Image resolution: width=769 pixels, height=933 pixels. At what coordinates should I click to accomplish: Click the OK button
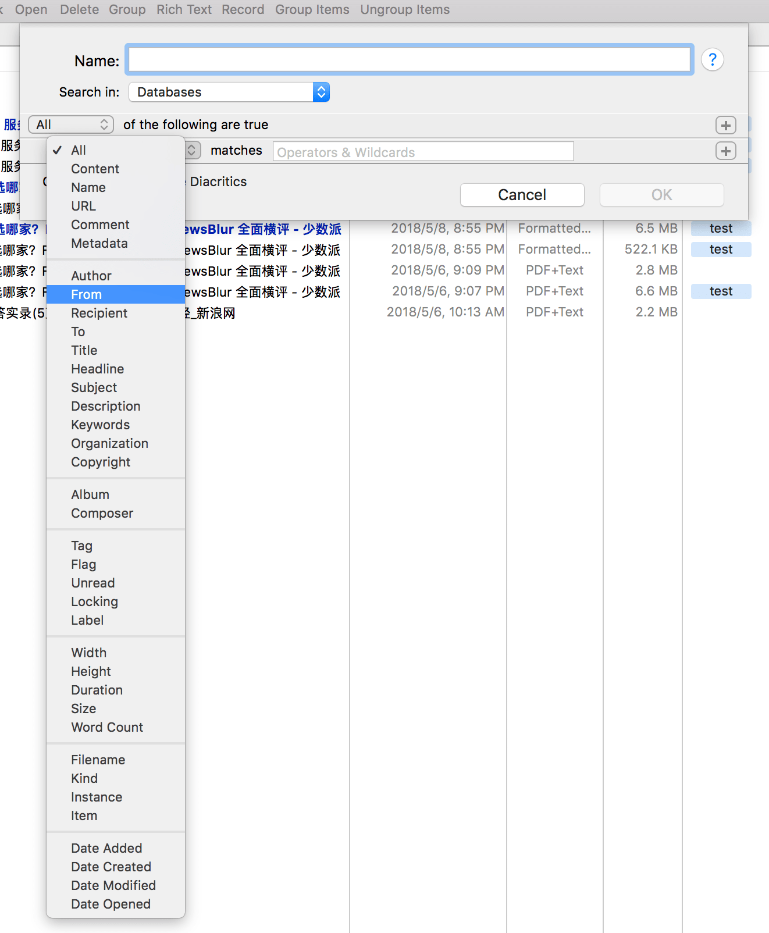[661, 195]
